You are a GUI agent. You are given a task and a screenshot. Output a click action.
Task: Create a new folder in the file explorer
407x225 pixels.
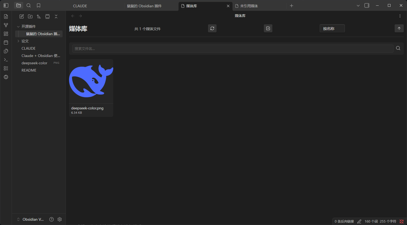pos(30,16)
